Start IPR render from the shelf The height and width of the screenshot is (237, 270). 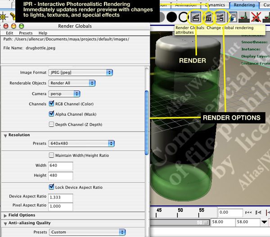pos(209,18)
